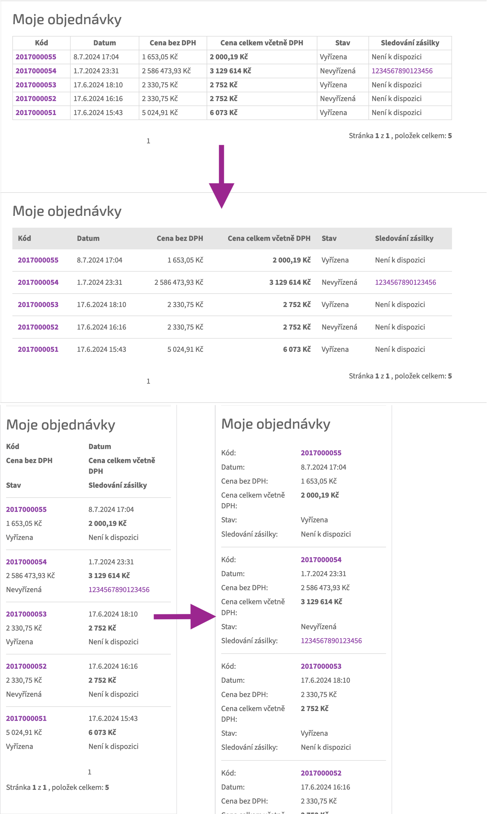Image resolution: width=488 pixels, height=814 pixels.
Task: Open order 2017000051 in the gray-header table
Action: click(x=38, y=349)
